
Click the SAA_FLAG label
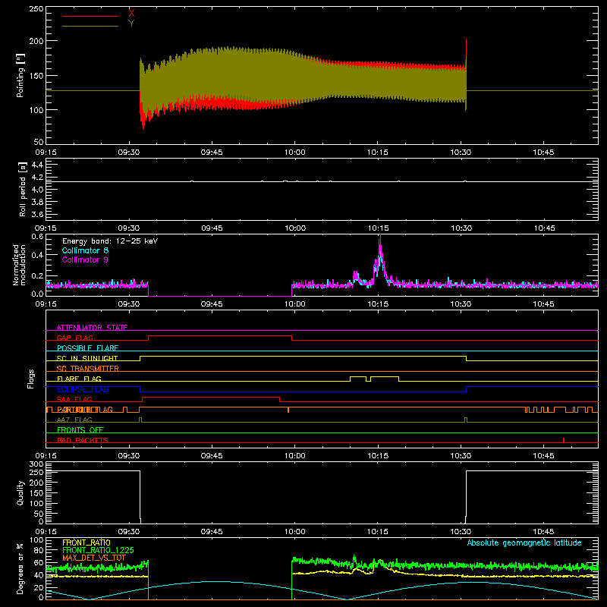coord(74,399)
